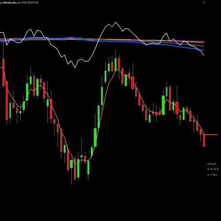Click the V: 0.75 X volume label
Screen dimensions: 221x221
(x=213, y=169)
